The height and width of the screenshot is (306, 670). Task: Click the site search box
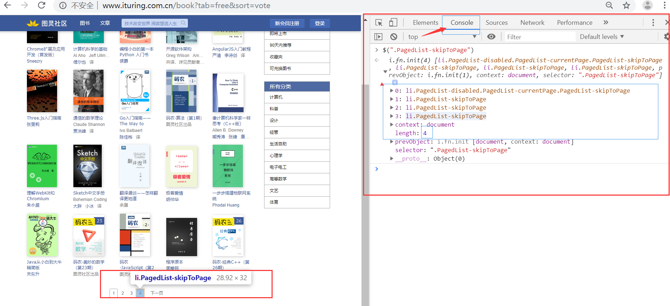click(155, 23)
